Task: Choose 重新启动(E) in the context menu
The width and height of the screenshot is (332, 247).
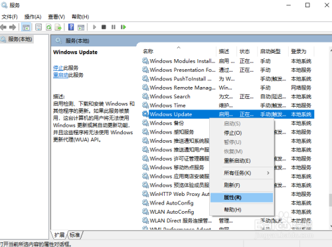Action: [242, 161]
